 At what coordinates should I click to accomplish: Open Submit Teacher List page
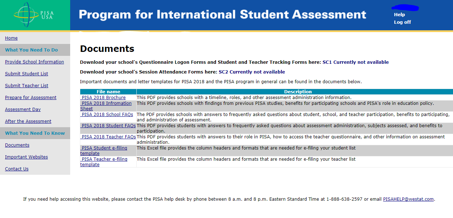27,86
